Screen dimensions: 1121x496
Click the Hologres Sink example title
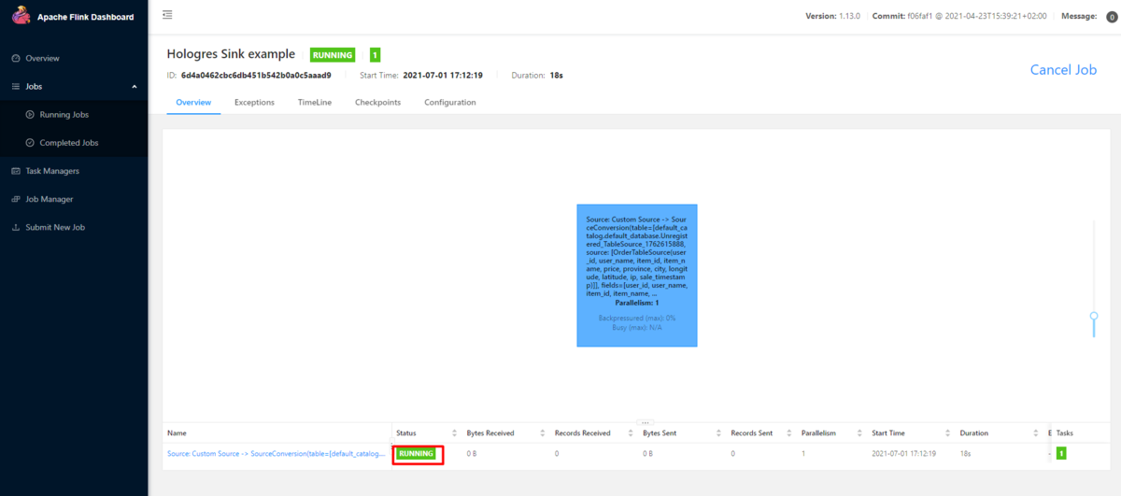pos(231,54)
